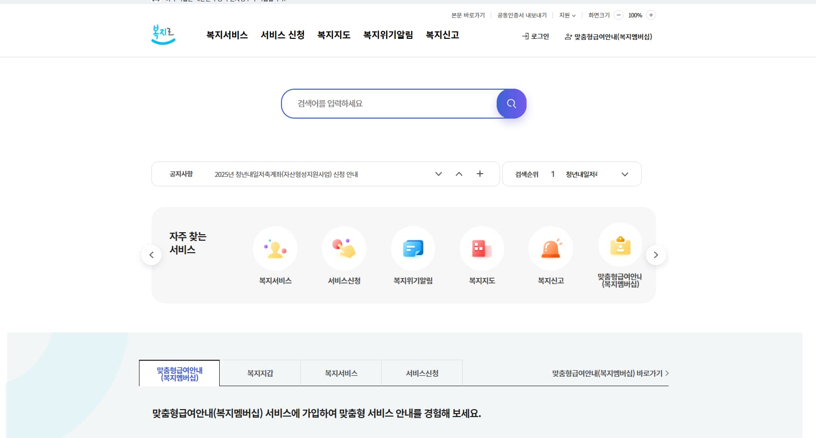The width and height of the screenshot is (816, 438).
Task: Show previous notice with up chevron
Action: tap(459, 174)
